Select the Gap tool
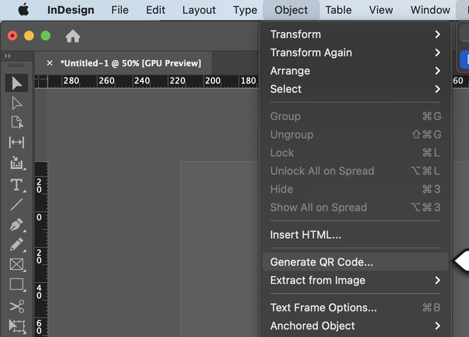 pyautogui.click(x=17, y=142)
